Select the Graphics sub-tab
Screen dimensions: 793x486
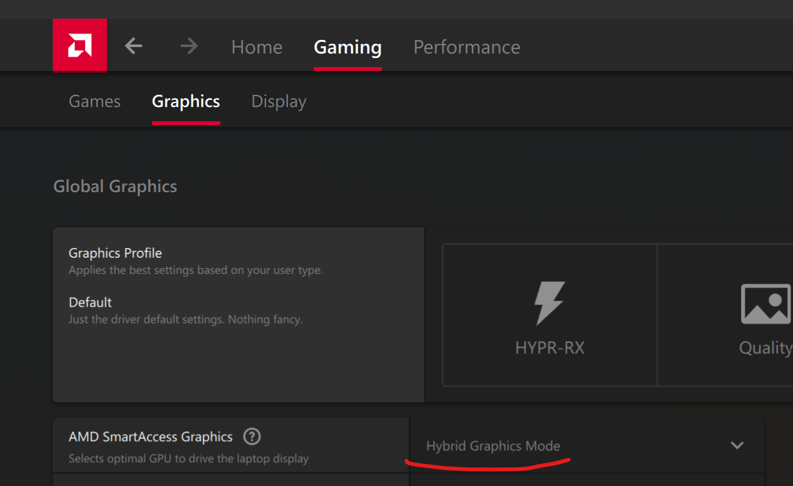click(x=186, y=101)
